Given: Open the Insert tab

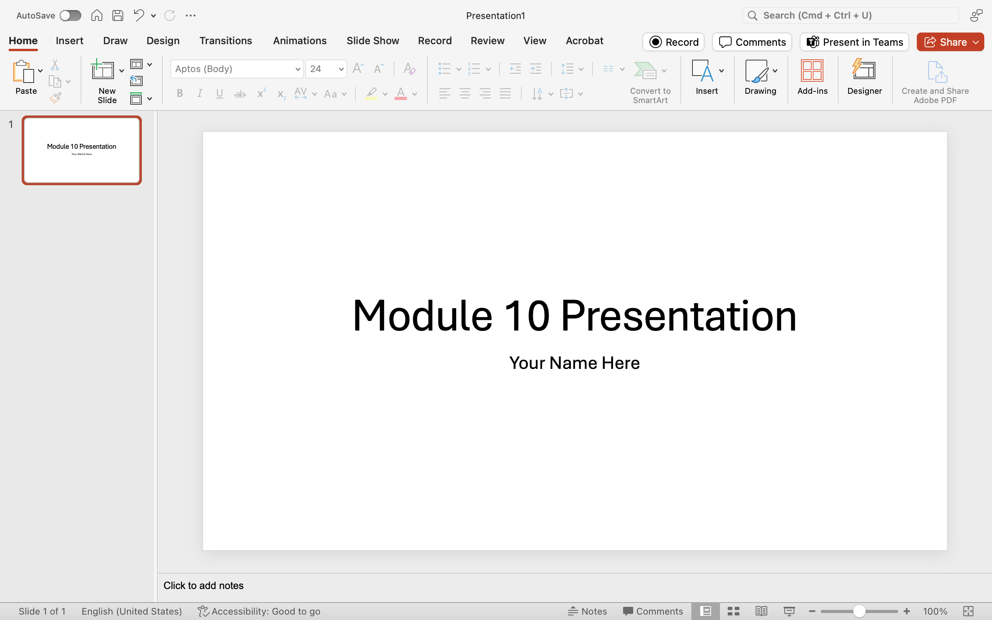Looking at the screenshot, I should tap(70, 41).
